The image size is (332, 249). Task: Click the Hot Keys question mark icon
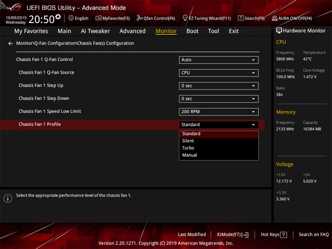(283, 235)
